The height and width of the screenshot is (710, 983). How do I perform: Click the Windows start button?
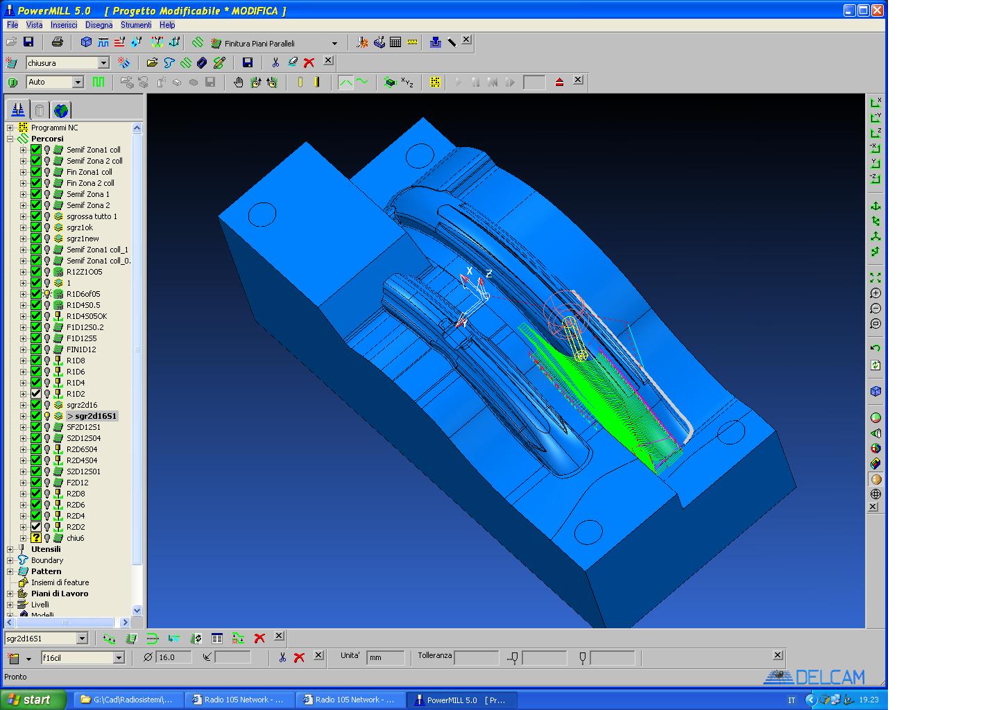33,700
